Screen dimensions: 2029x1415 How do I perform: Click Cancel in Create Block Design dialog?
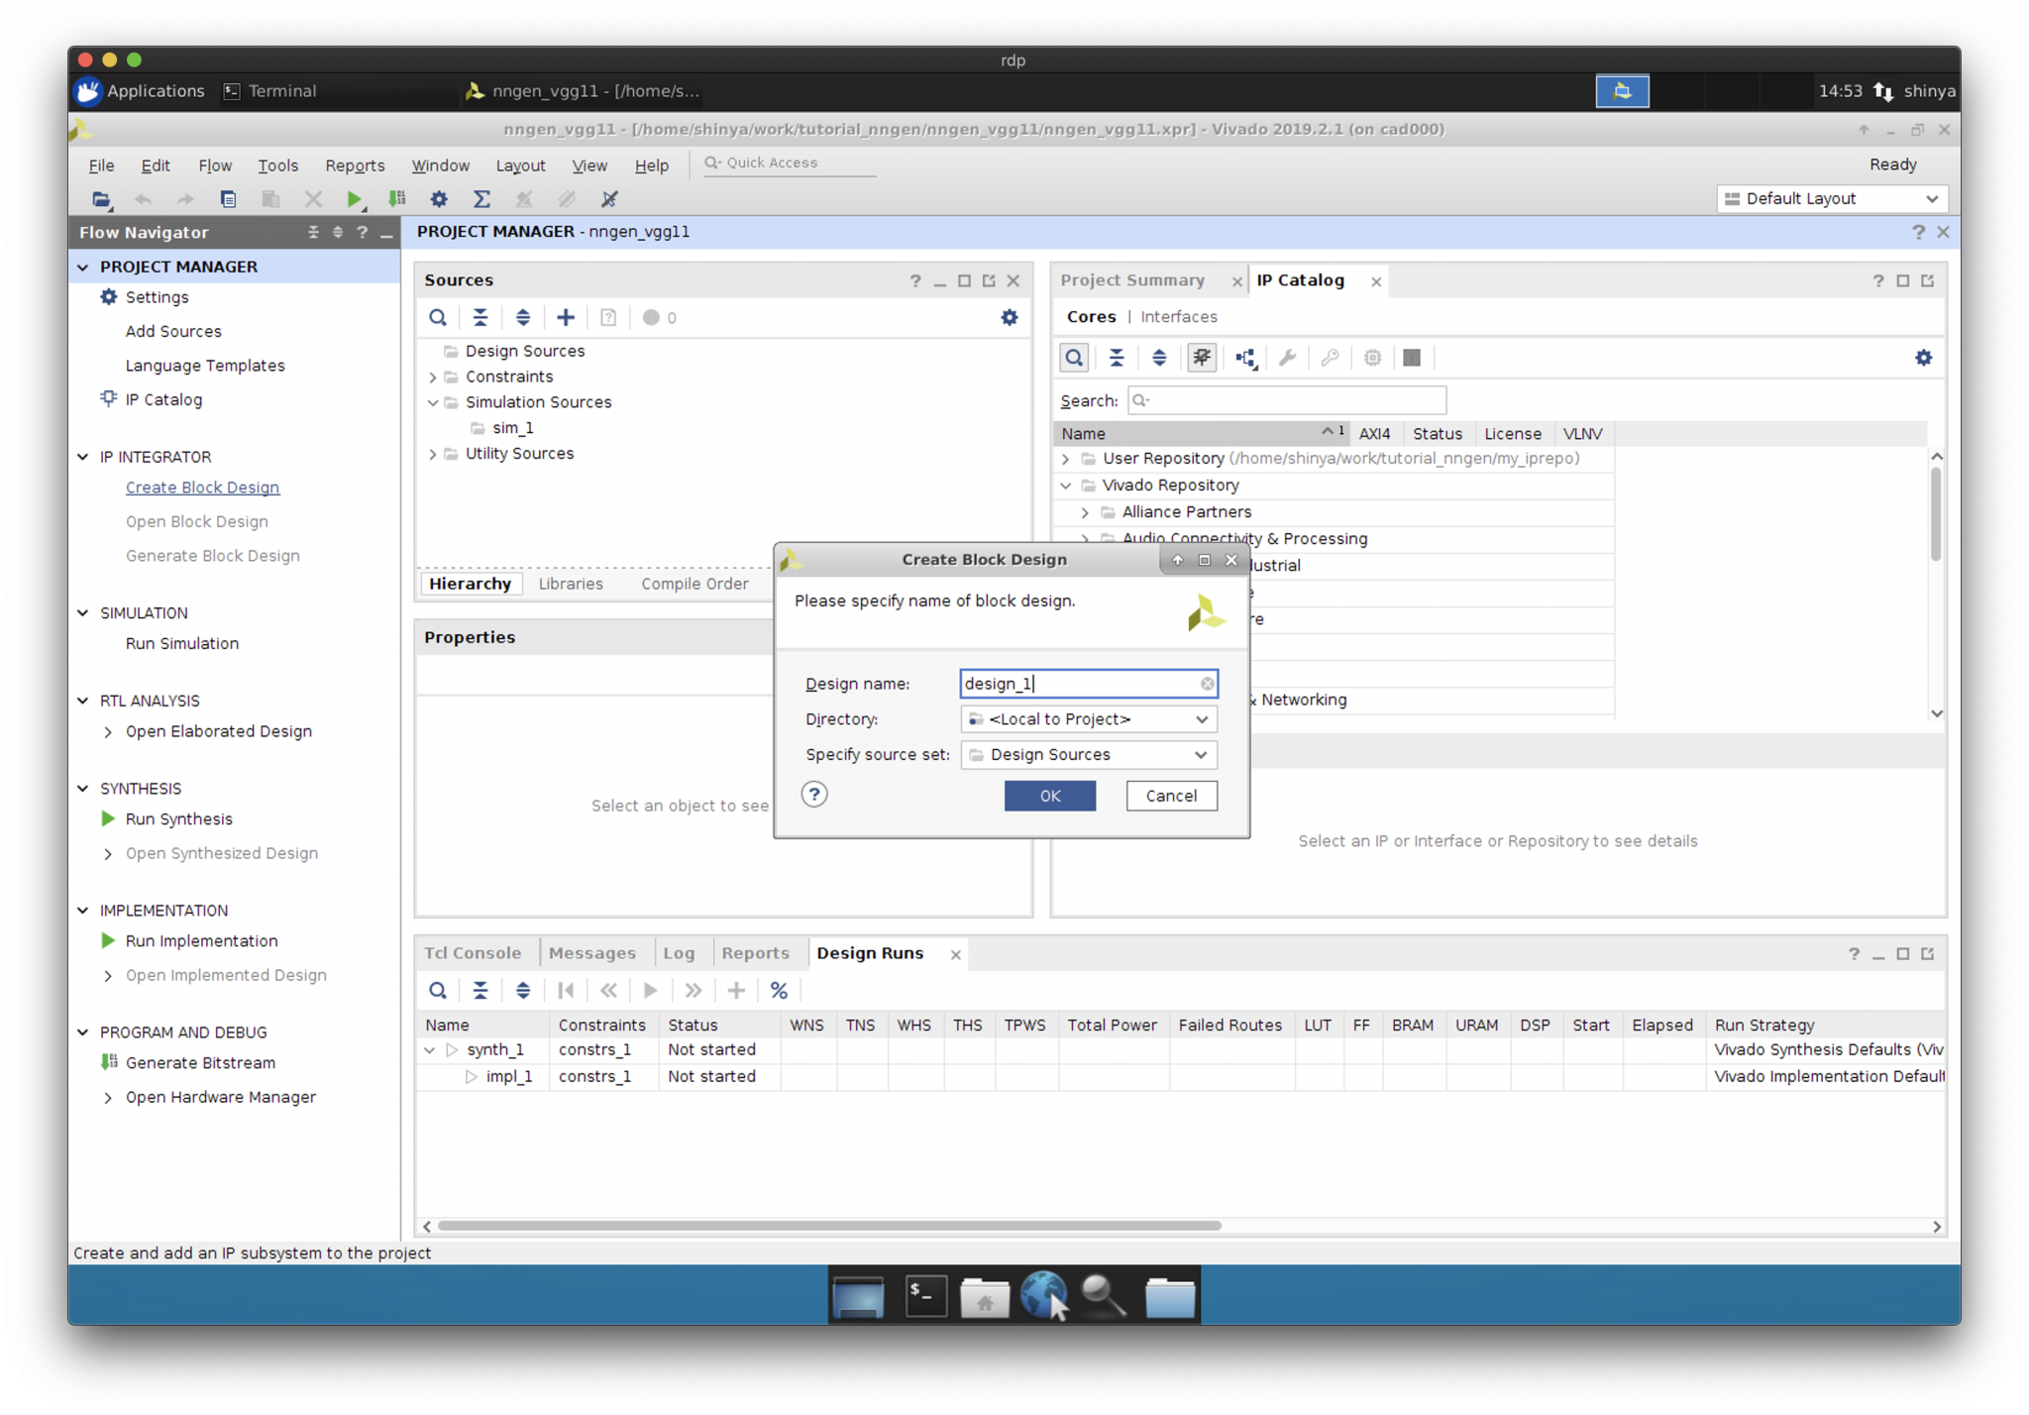1171,796
